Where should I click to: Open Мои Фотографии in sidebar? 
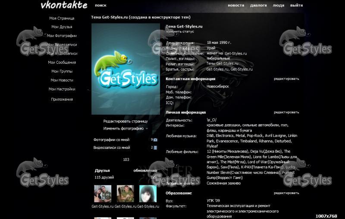pos(62,36)
